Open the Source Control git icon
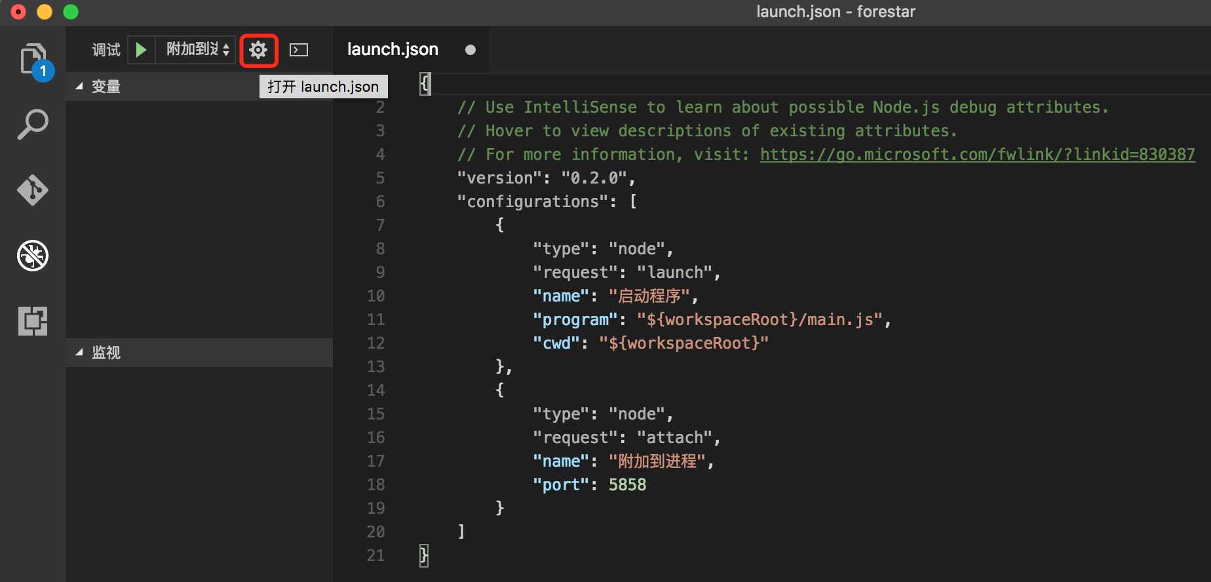 click(x=33, y=190)
